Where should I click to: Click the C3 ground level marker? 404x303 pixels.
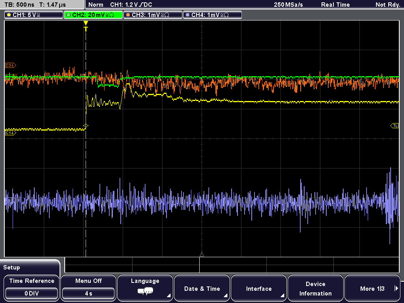coord(10,65)
